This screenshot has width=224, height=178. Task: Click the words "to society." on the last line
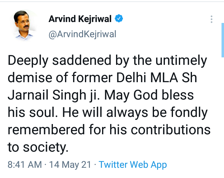[37, 147]
